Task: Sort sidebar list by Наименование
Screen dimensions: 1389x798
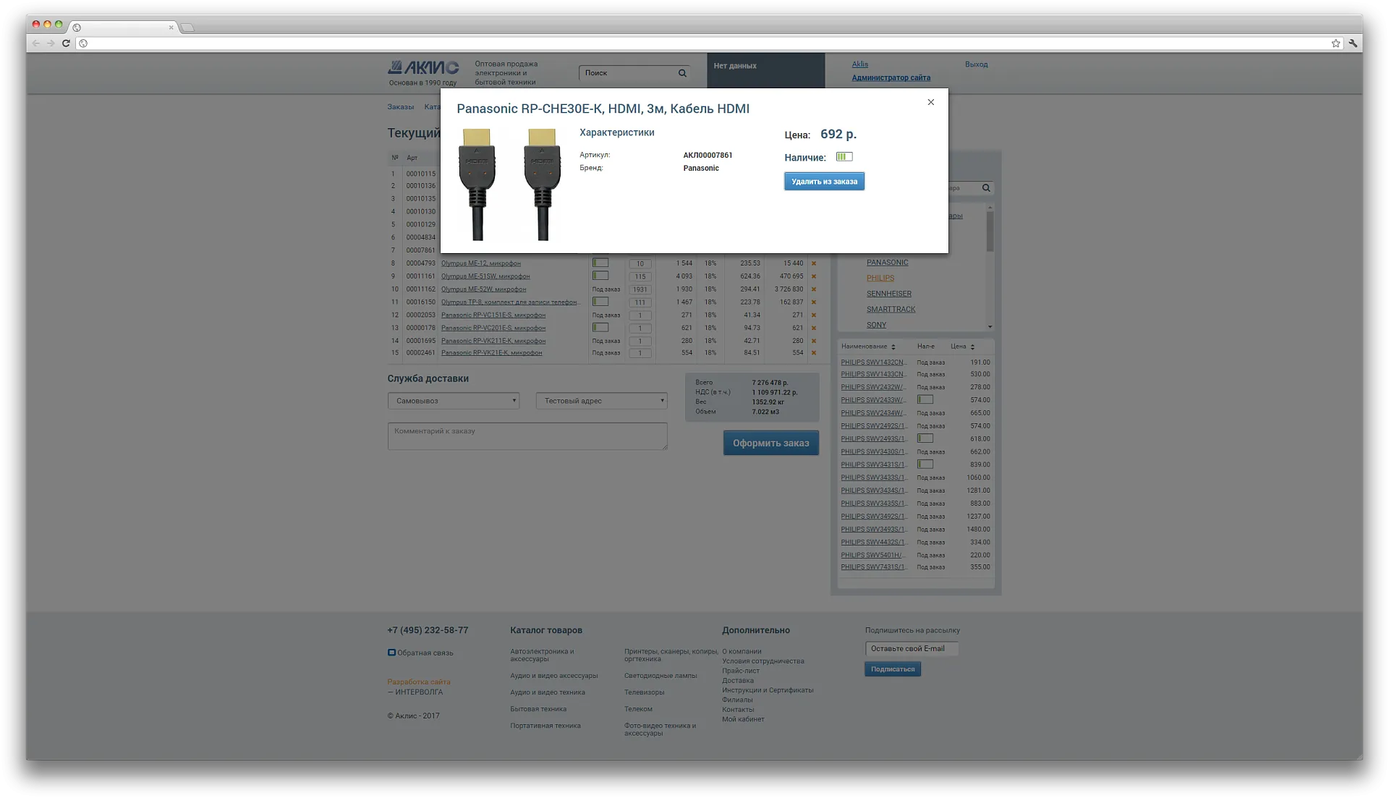Action: [x=868, y=347]
